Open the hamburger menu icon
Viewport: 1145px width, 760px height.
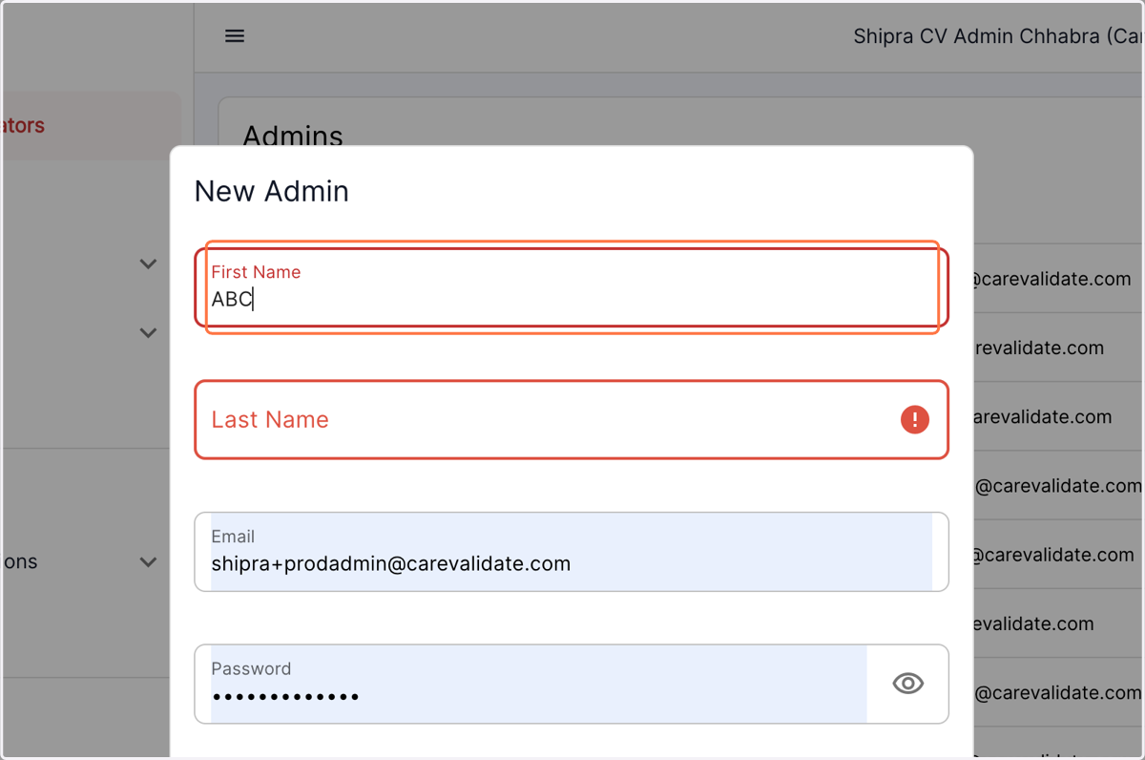(x=235, y=36)
